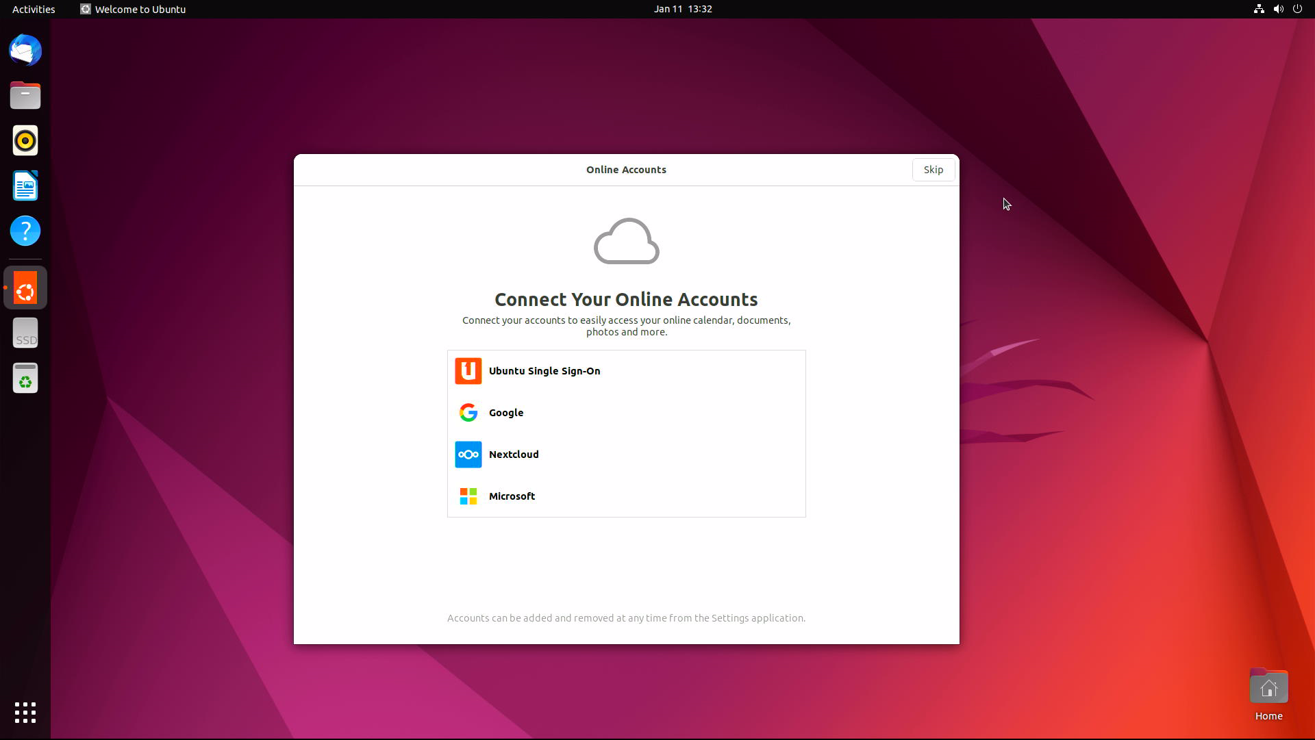Click the Online Accounts header title
Screen dimensions: 1315x740
coord(626,170)
